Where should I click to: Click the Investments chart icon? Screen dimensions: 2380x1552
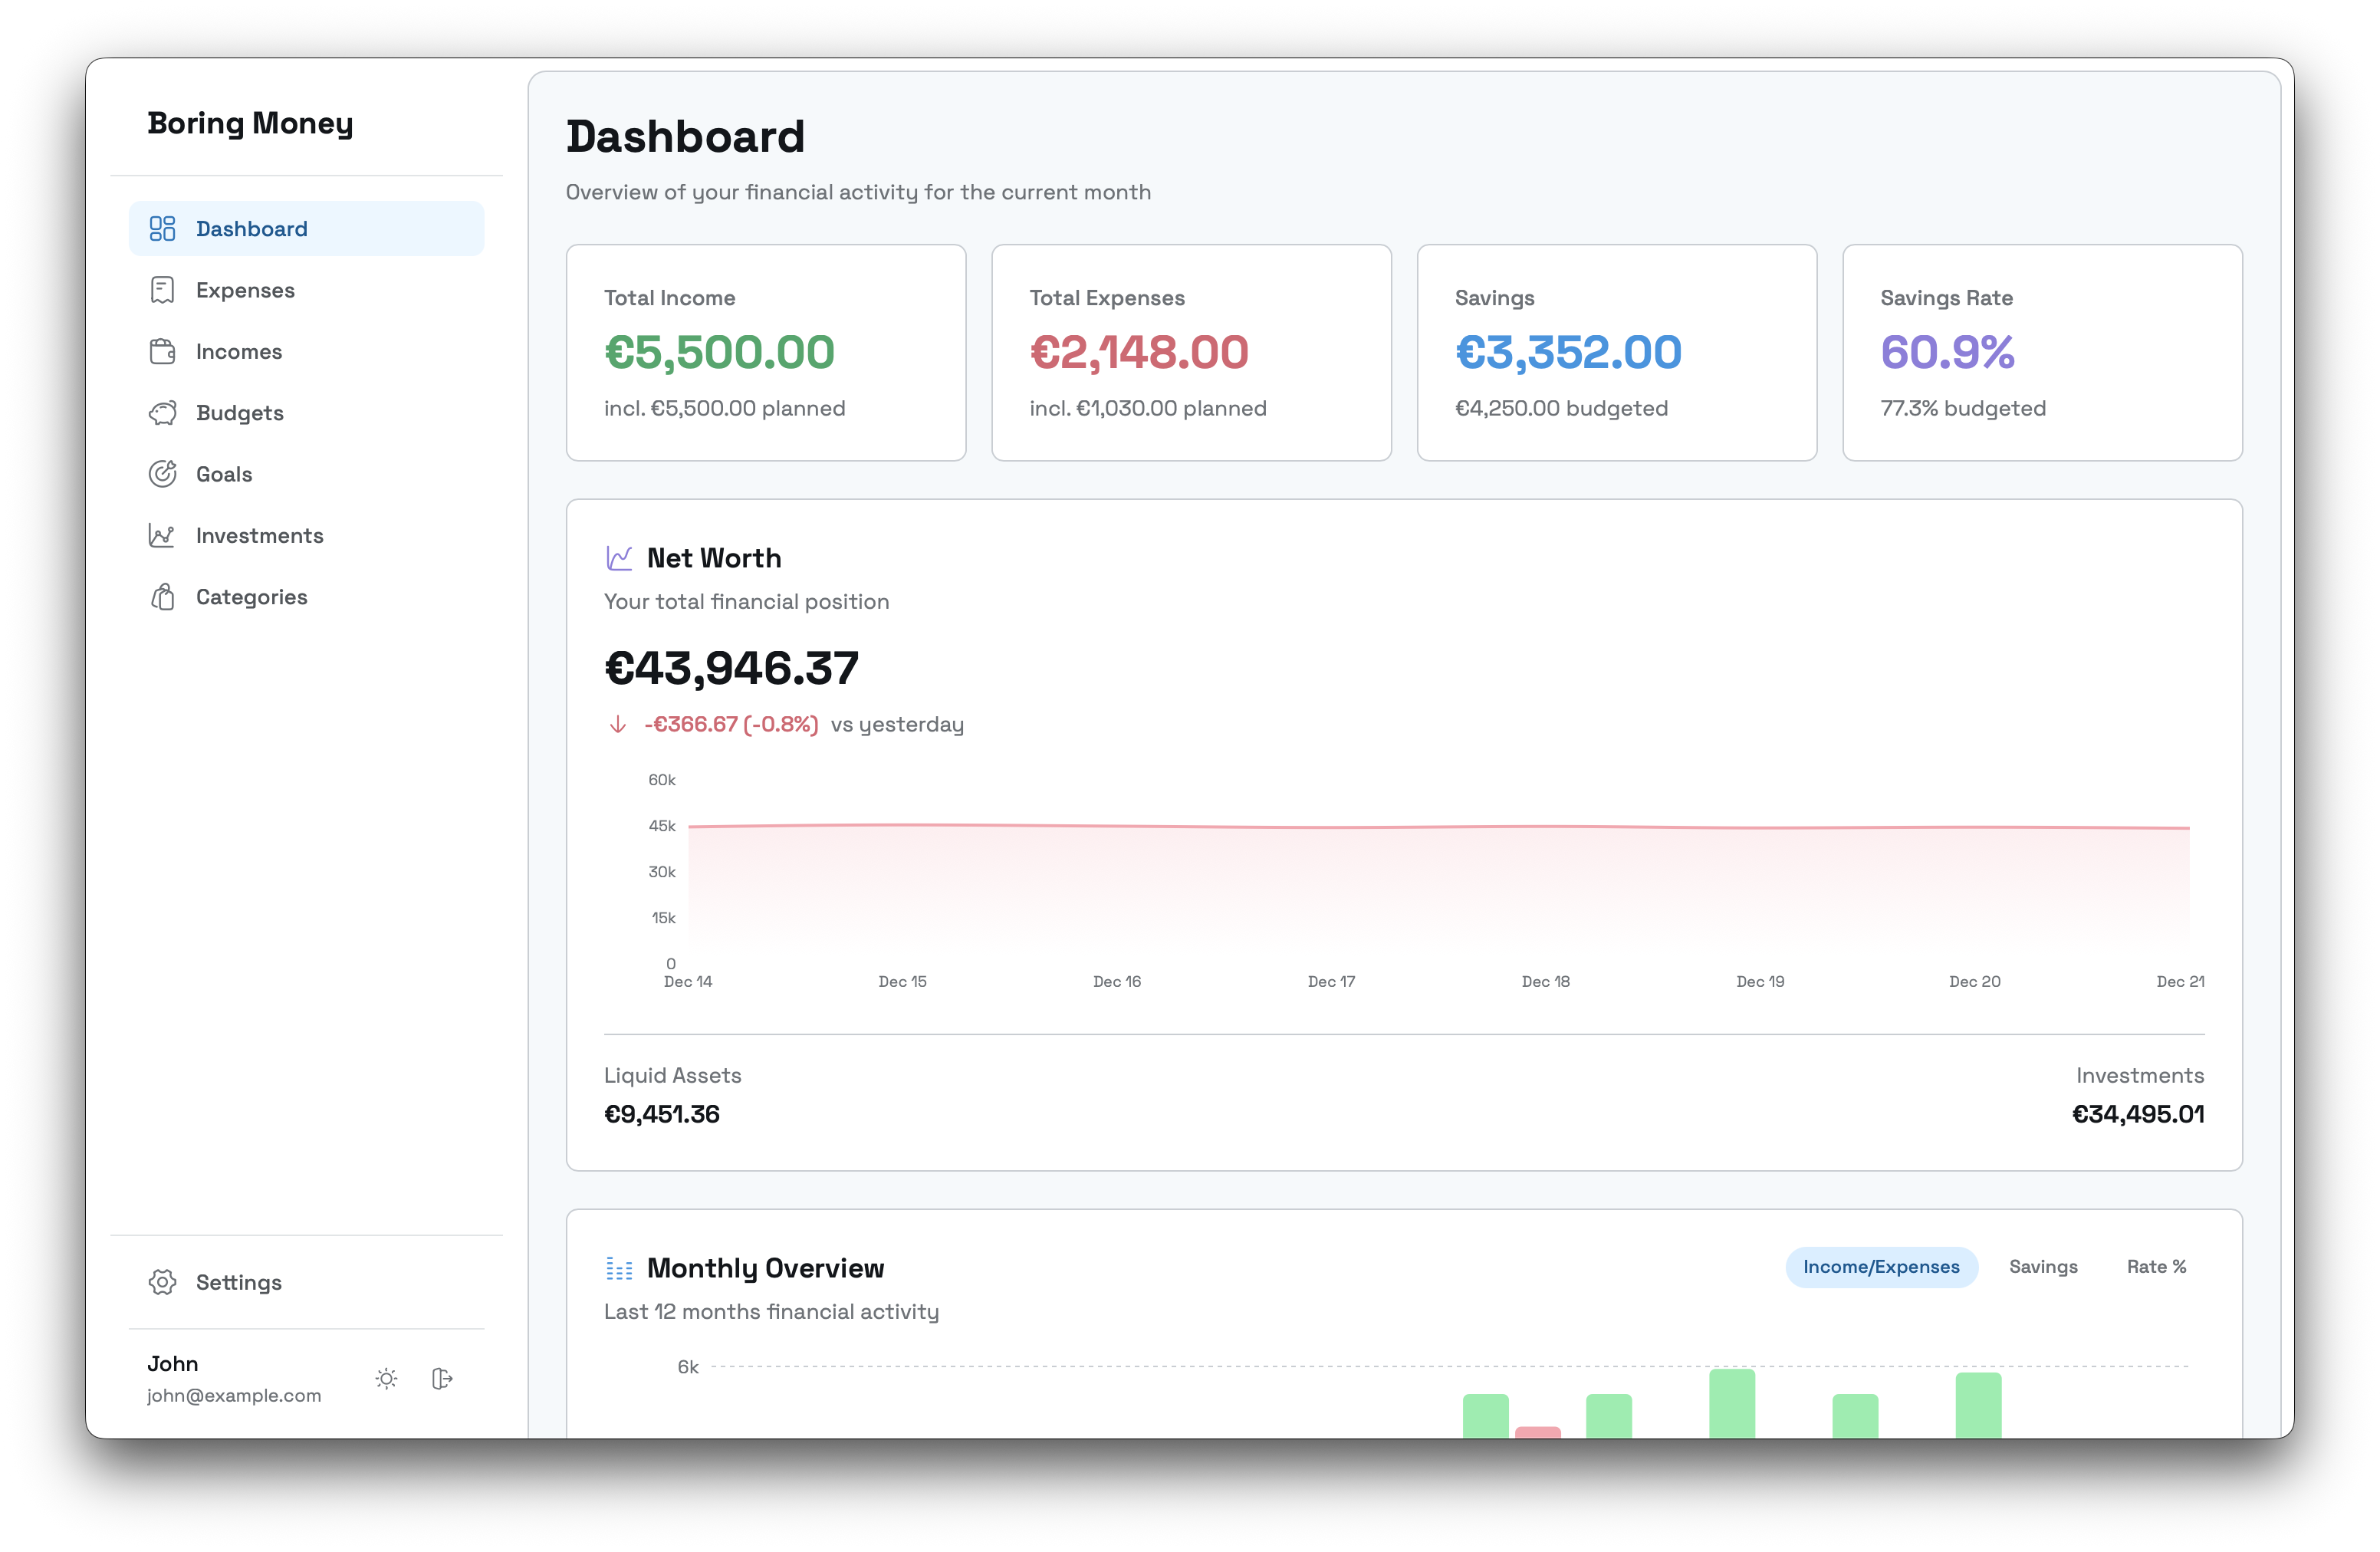coord(162,536)
